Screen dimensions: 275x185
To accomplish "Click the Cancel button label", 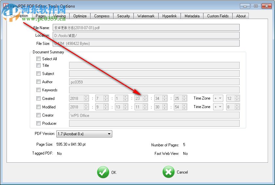I will [182, 172].
